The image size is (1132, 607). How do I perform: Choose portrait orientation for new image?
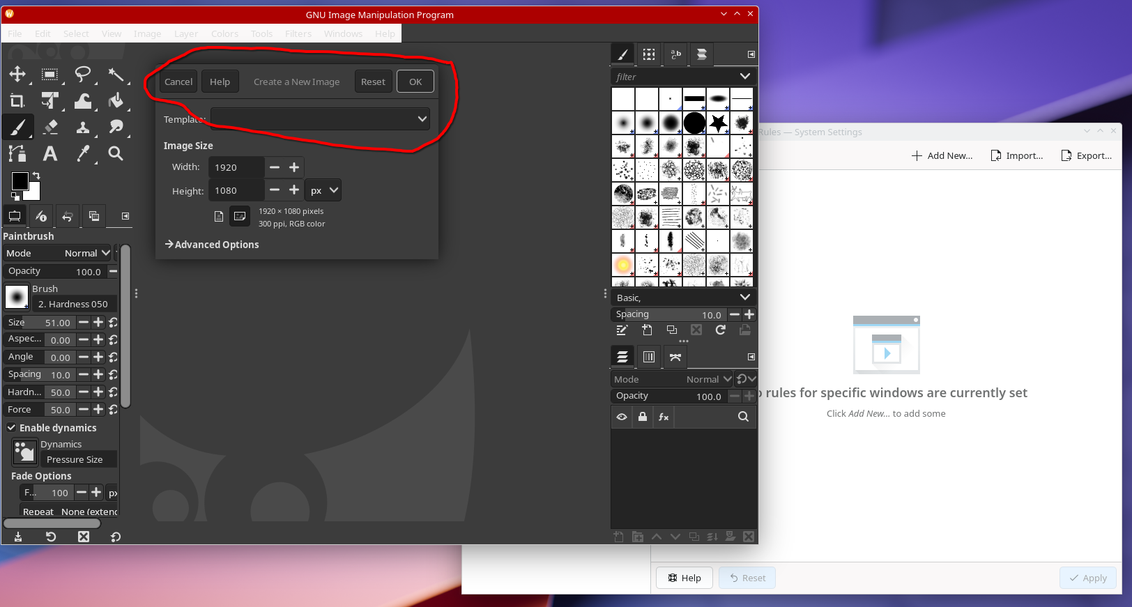(219, 217)
